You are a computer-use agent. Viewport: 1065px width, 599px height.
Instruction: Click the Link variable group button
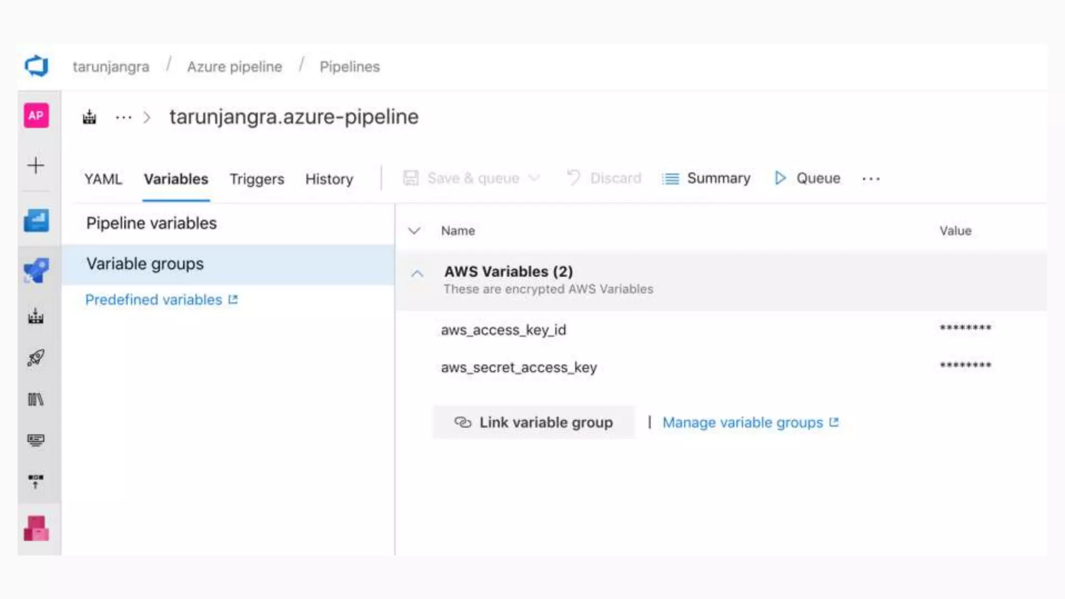click(x=534, y=422)
